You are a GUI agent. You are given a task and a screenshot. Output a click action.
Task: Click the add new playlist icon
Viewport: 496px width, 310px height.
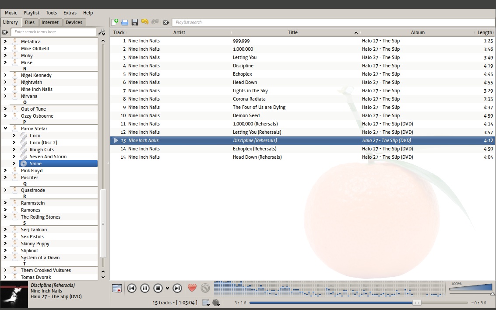[x=115, y=22]
